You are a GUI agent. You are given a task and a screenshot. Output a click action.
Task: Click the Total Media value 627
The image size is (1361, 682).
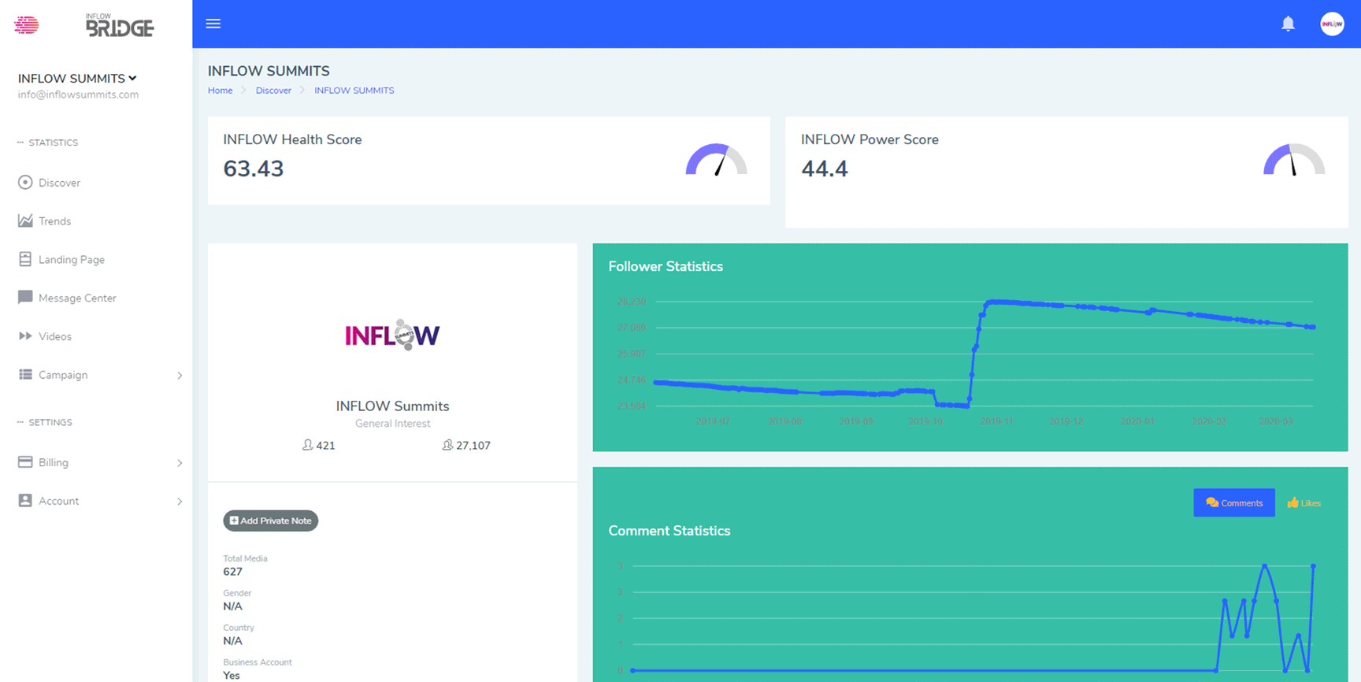(x=232, y=572)
